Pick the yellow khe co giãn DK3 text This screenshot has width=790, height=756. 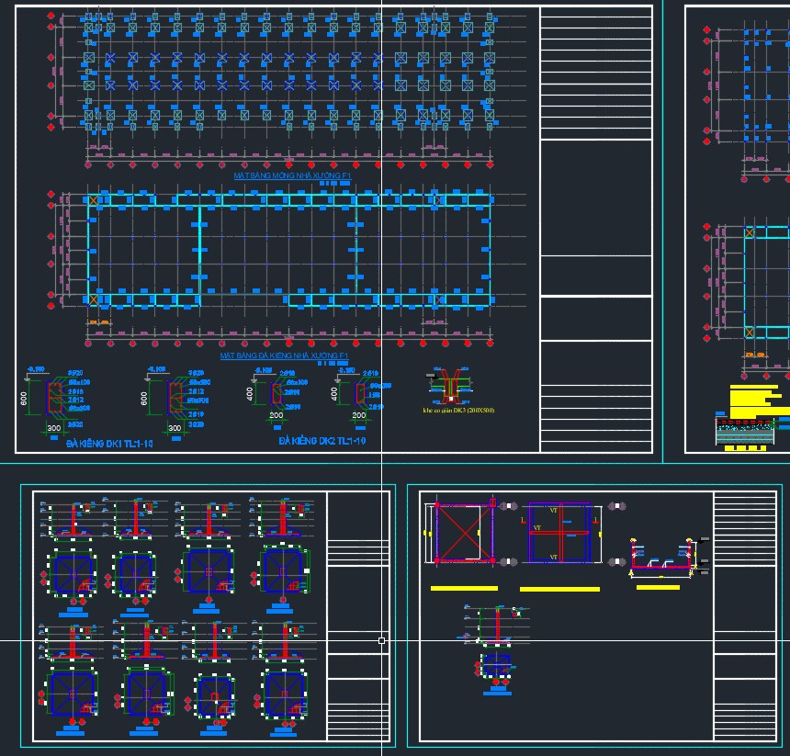pyautogui.click(x=458, y=411)
